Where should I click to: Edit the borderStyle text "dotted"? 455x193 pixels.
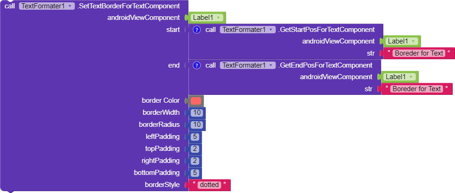tap(210, 185)
